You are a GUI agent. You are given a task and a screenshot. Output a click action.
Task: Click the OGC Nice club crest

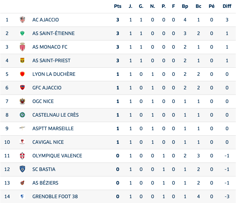click(x=22, y=101)
